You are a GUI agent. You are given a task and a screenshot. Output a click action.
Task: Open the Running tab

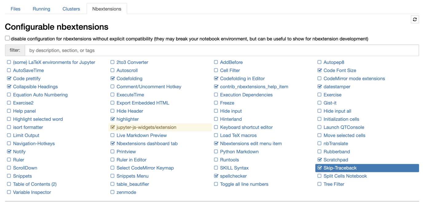tap(41, 9)
